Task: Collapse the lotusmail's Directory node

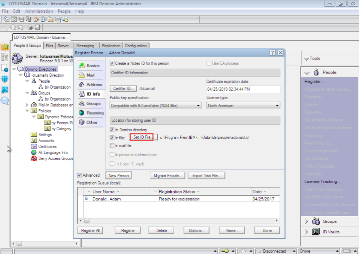Action: [x=20, y=75]
